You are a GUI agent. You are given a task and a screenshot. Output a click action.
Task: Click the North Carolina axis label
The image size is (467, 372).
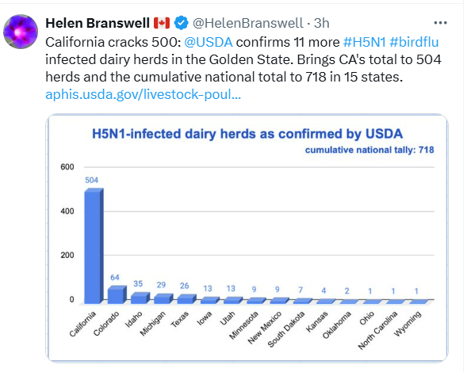tap(377, 330)
